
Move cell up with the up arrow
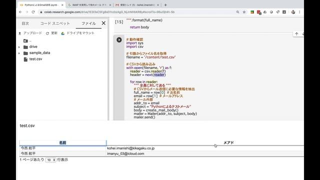tap(296, 34)
